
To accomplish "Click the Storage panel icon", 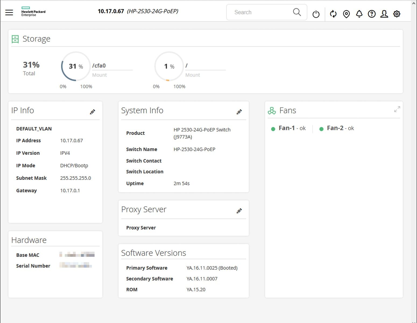I will [15, 39].
